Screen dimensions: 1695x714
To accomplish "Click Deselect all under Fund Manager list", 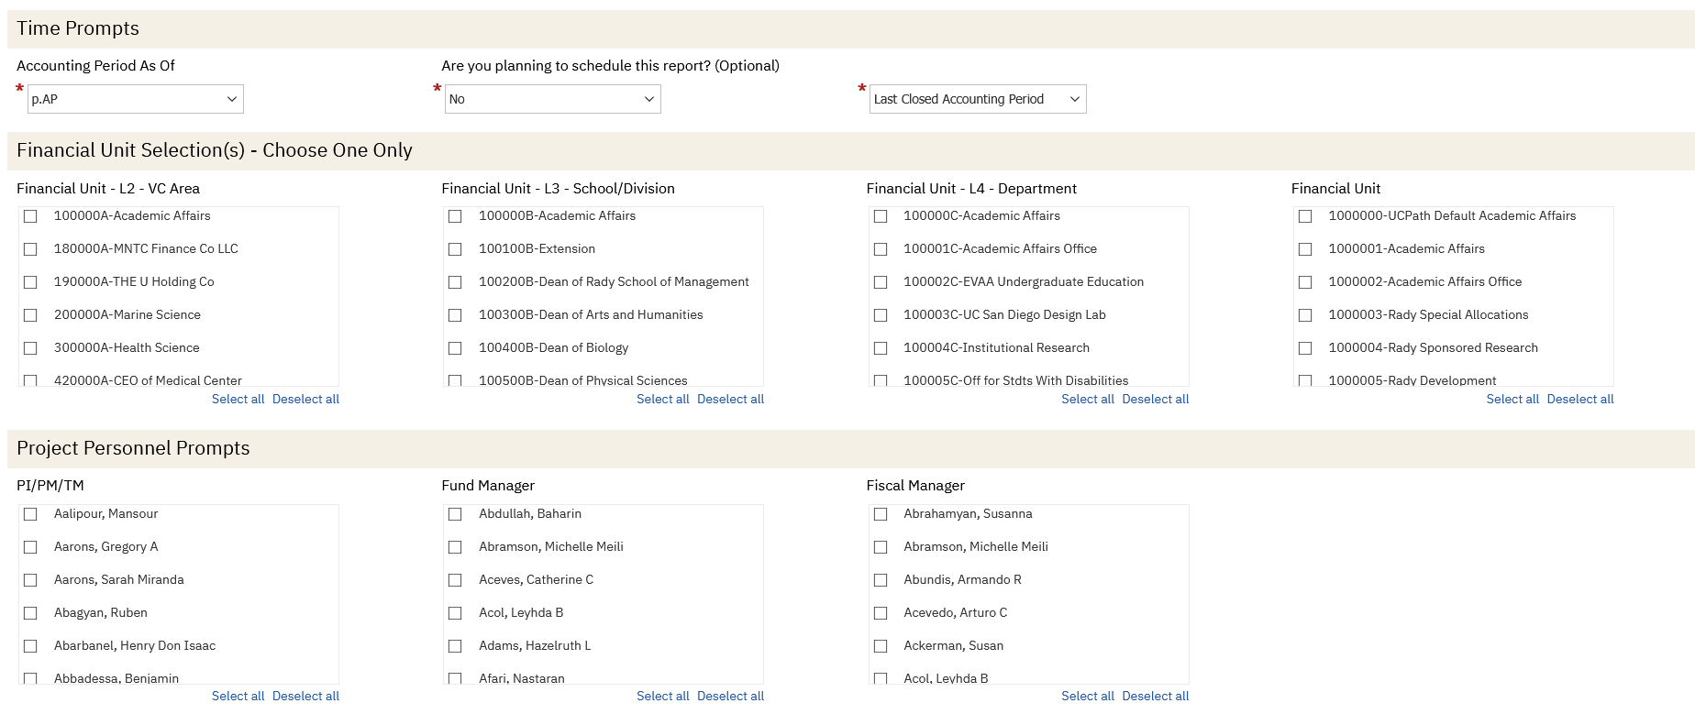I will point(730,697).
